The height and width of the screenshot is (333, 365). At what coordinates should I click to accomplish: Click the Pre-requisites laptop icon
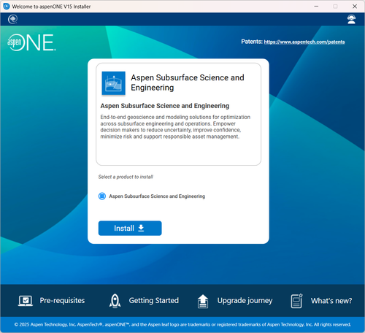click(x=26, y=301)
